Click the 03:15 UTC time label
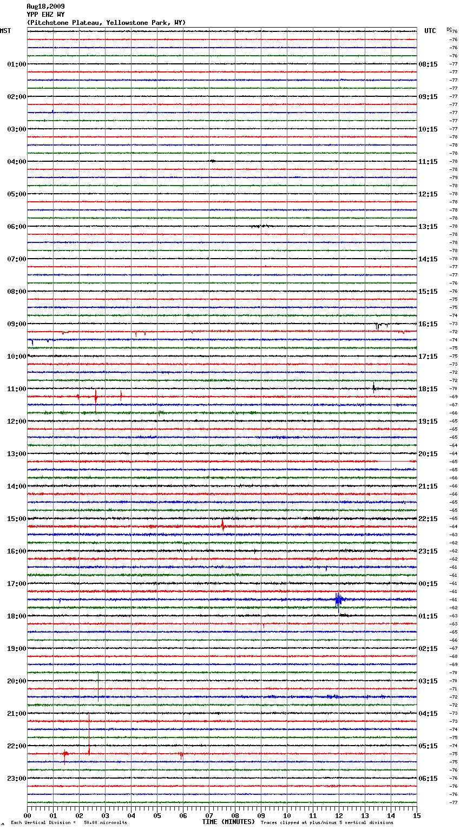 click(x=428, y=681)
